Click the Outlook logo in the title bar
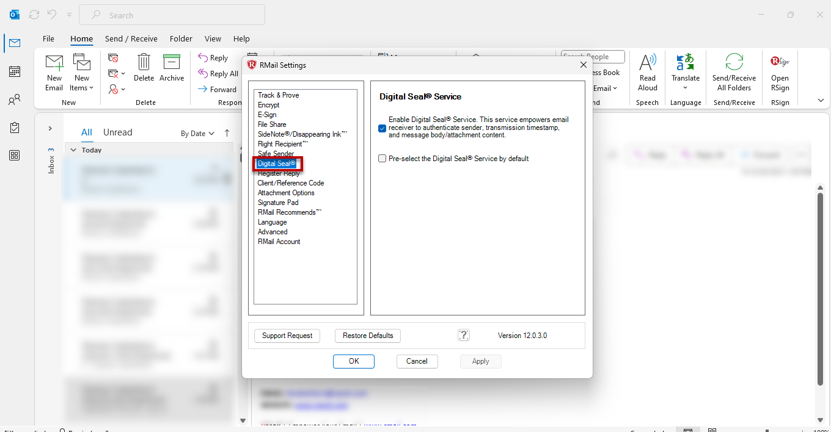 pyautogui.click(x=15, y=15)
